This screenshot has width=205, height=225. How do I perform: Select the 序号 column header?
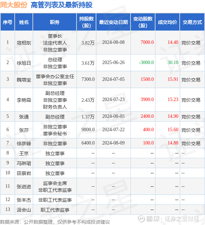point(8,22)
